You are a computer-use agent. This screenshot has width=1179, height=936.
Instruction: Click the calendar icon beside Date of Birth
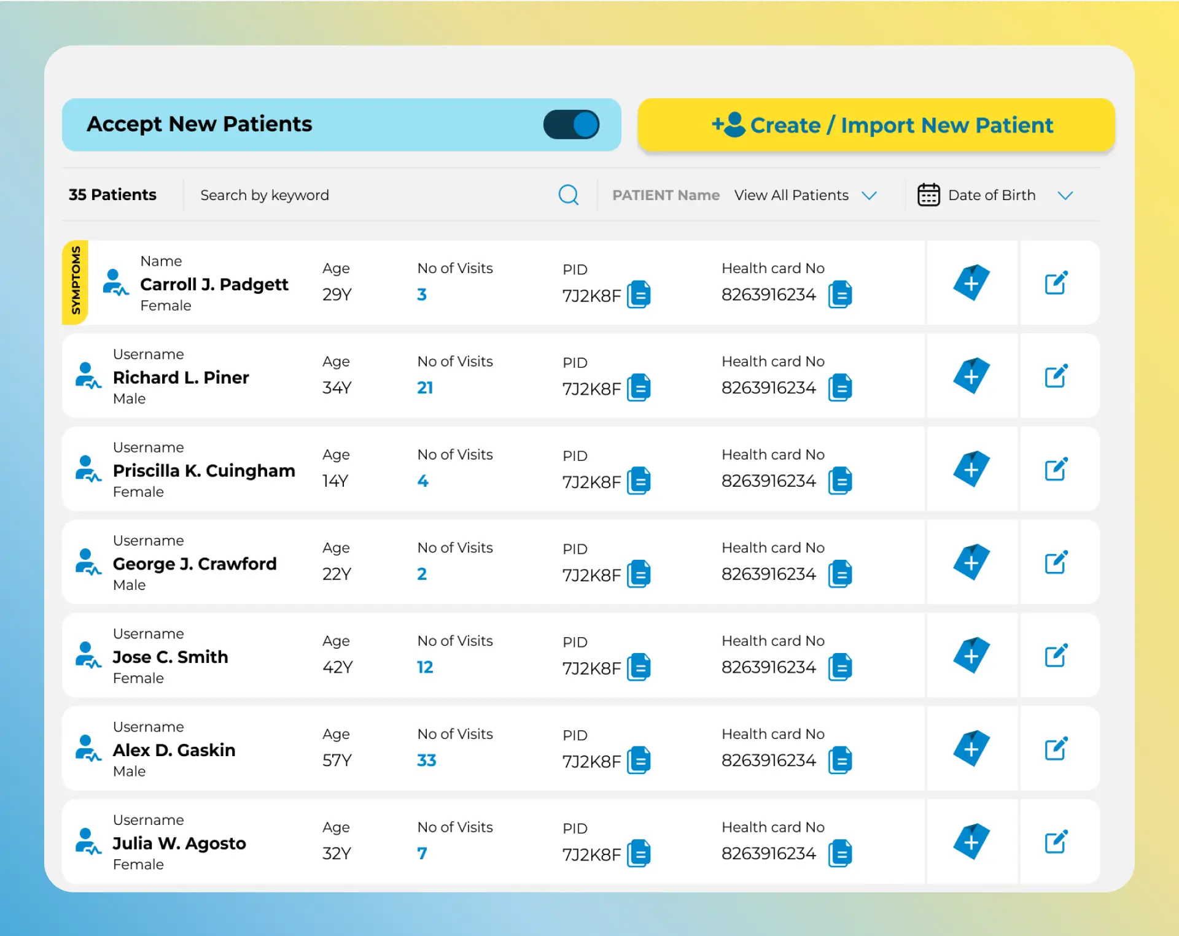coord(928,195)
